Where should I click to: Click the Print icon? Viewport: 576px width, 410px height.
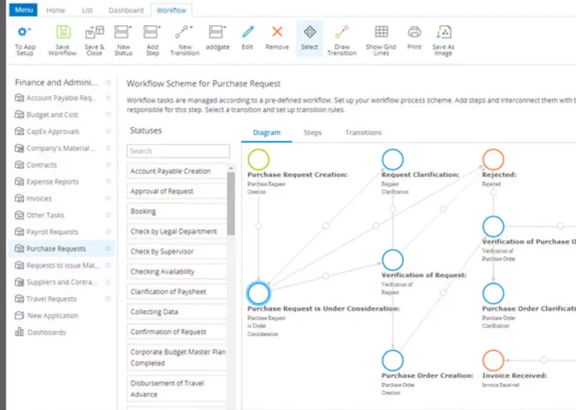coord(415,32)
